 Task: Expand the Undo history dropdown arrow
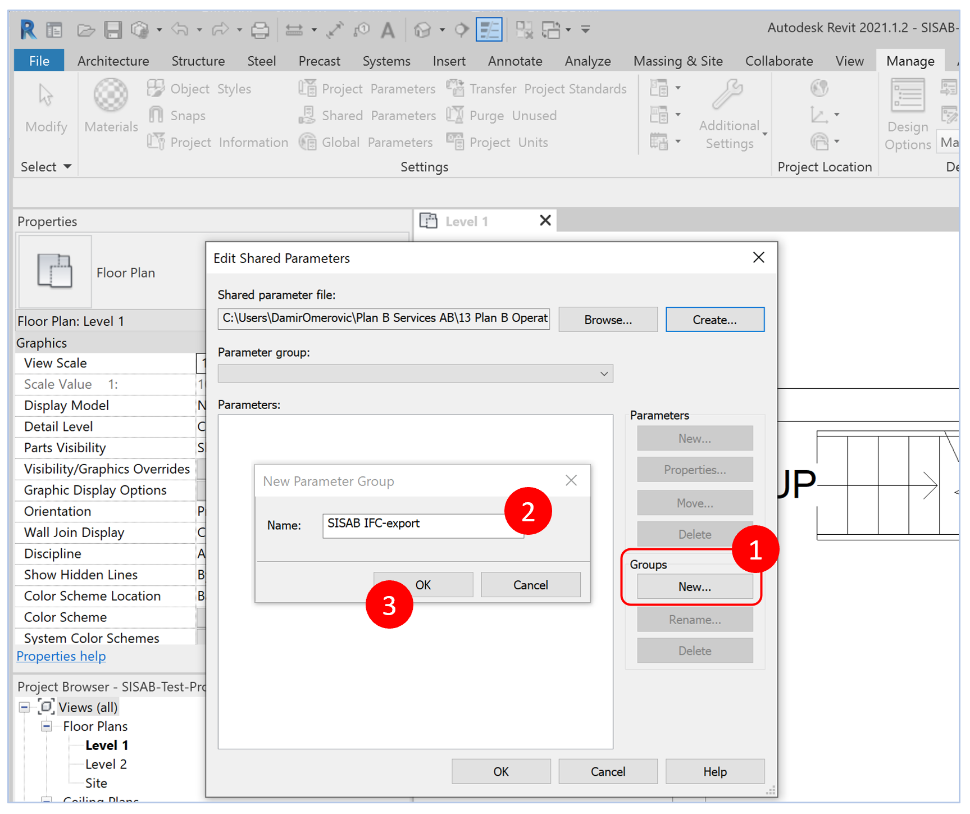point(199,30)
